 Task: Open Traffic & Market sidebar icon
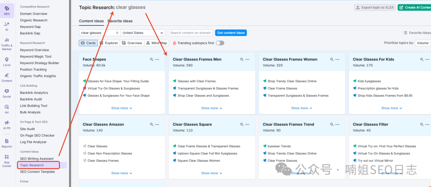(x=7, y=44)
